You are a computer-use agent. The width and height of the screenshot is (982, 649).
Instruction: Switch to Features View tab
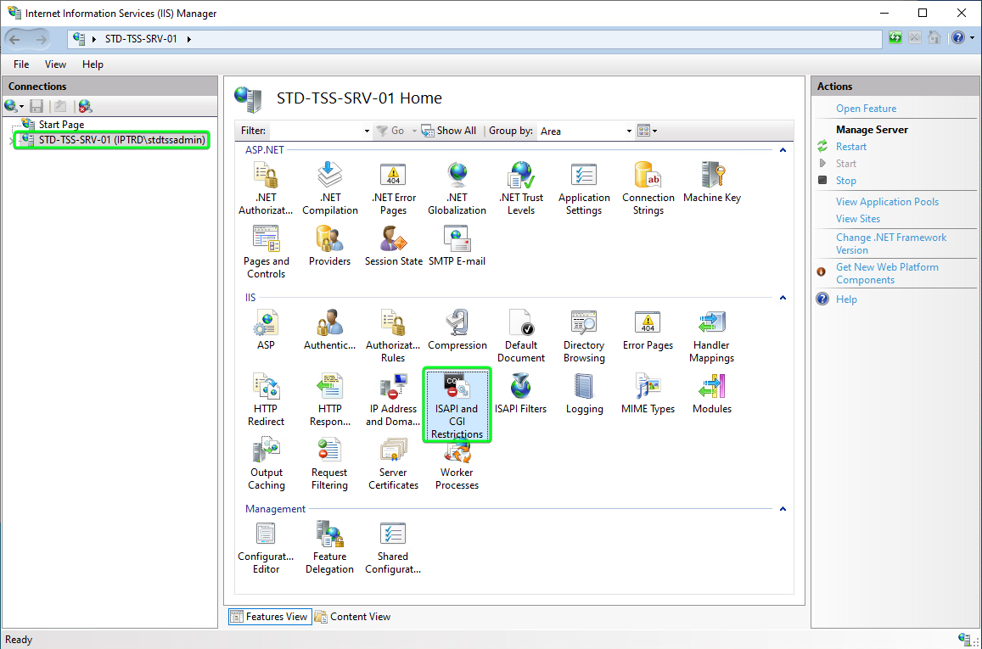coord(270,617)
